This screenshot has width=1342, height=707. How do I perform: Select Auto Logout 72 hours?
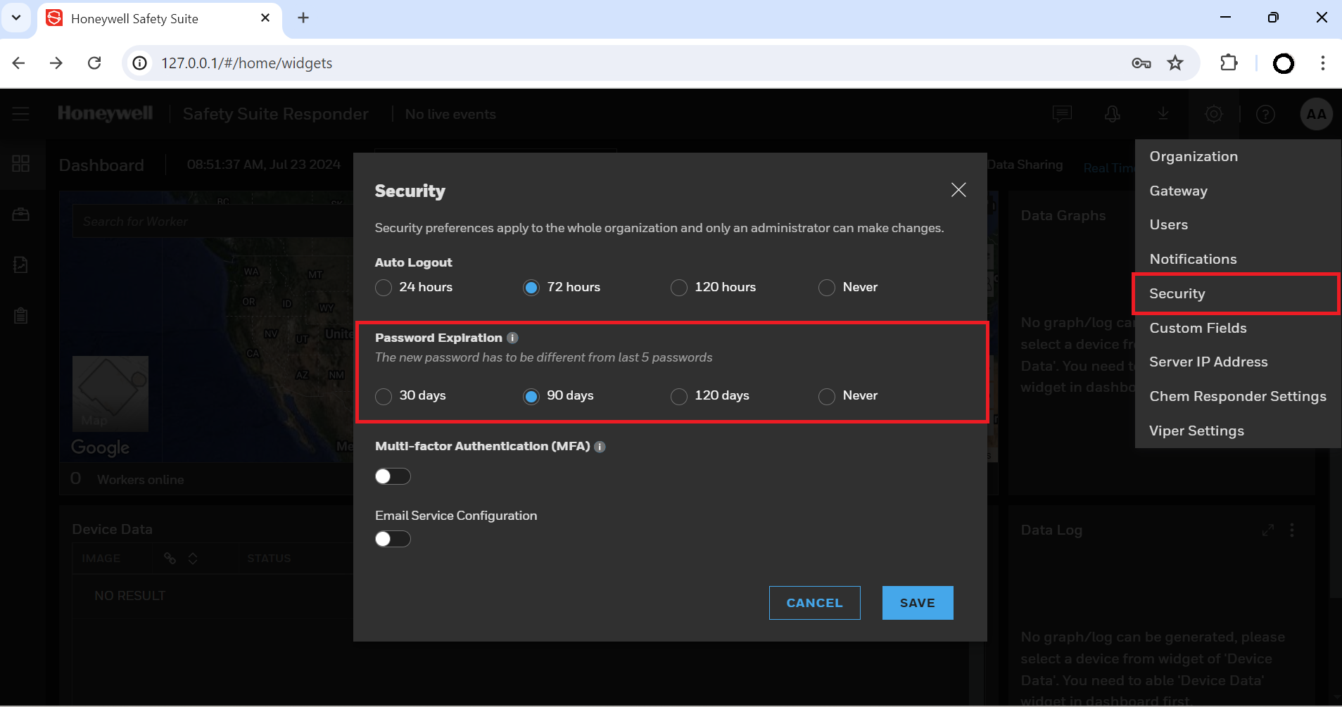531,288
